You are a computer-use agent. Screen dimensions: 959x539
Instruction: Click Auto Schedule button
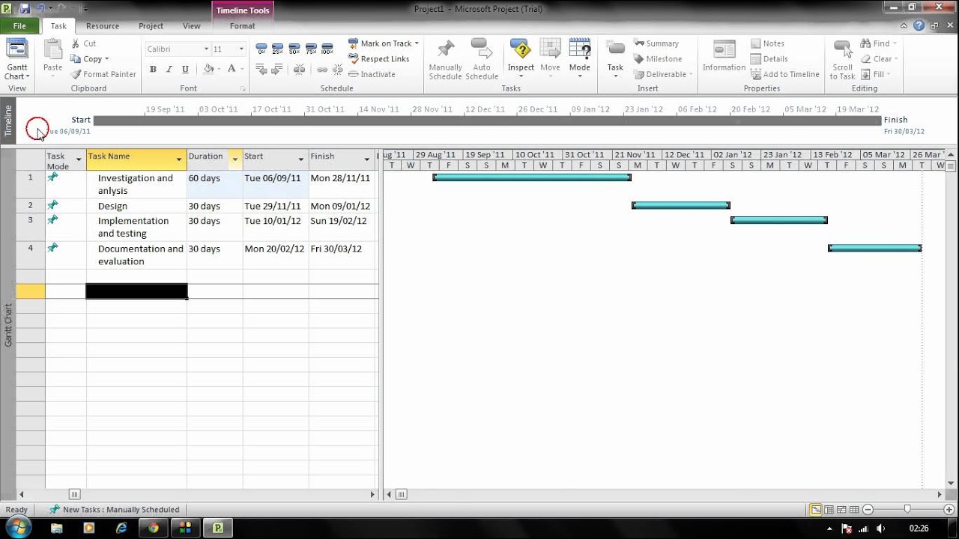(481, 59)
